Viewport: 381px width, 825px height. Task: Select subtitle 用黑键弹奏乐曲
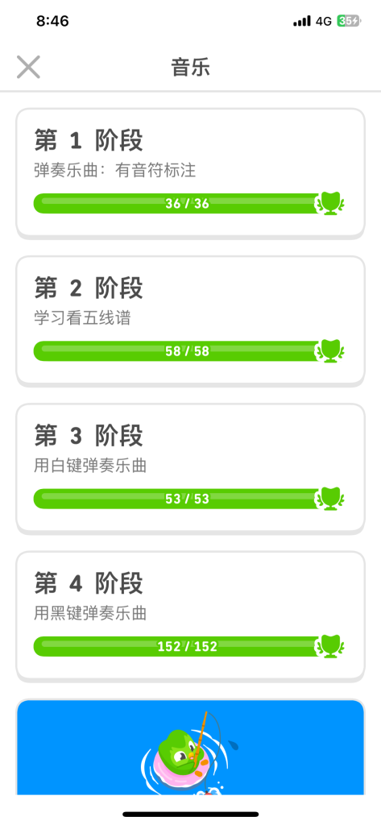[x=90, y=615]
